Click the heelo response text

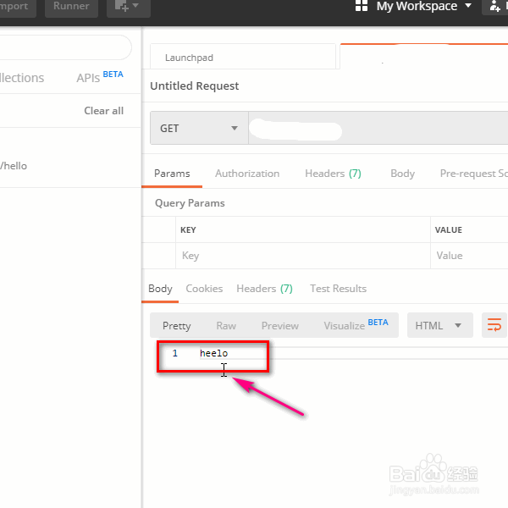[x=214, y=353]
